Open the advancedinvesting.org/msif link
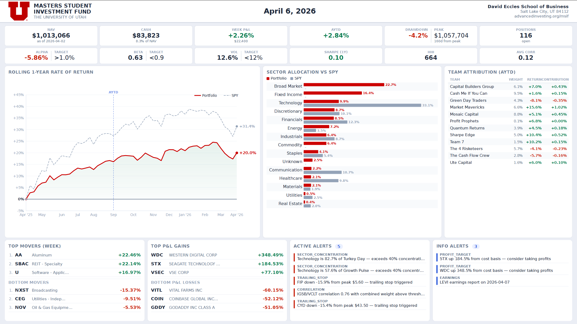 541,16
